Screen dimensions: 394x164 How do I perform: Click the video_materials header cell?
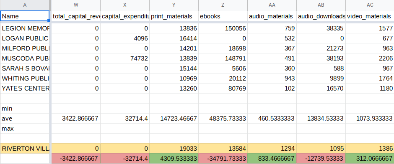coord(370,16)
